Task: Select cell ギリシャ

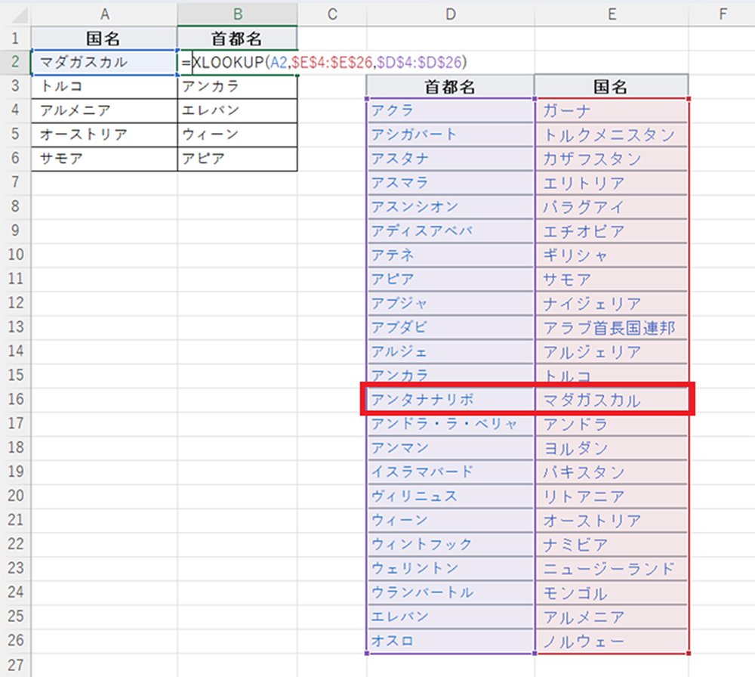Action: [x=612, y=255]
